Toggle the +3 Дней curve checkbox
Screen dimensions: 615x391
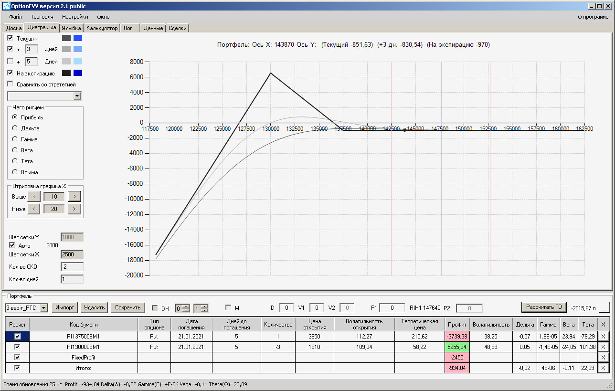click(11, 49)
